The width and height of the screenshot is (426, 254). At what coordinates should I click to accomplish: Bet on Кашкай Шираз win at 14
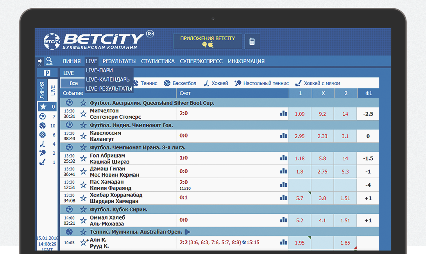(345, 158)
